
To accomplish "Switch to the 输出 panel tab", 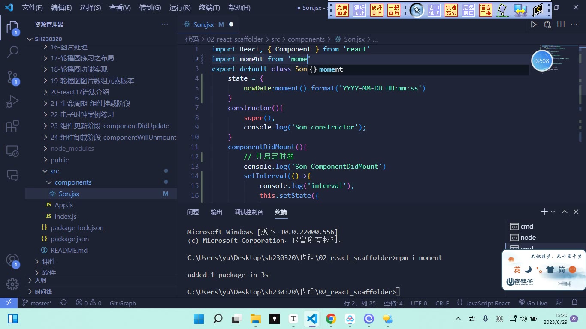I will pyautogui.click(x=217, y=212).
